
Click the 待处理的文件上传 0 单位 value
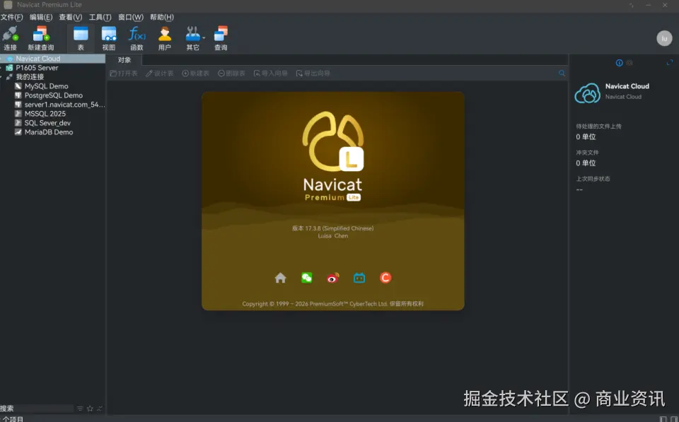click(x=586, y=137)
